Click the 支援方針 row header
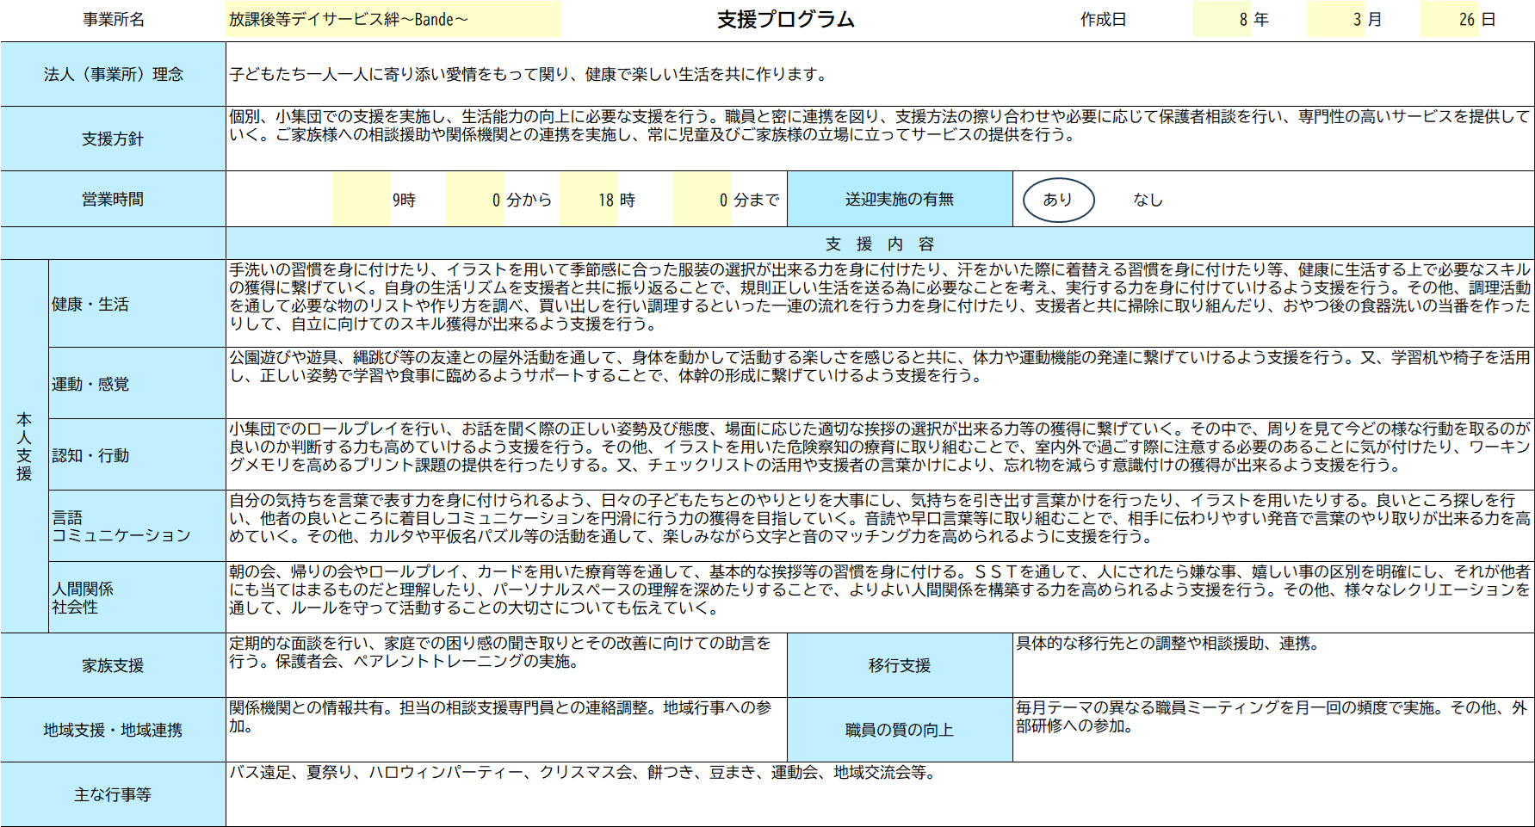The width and height of the screenshot is (1535, 827). (113, 139)
